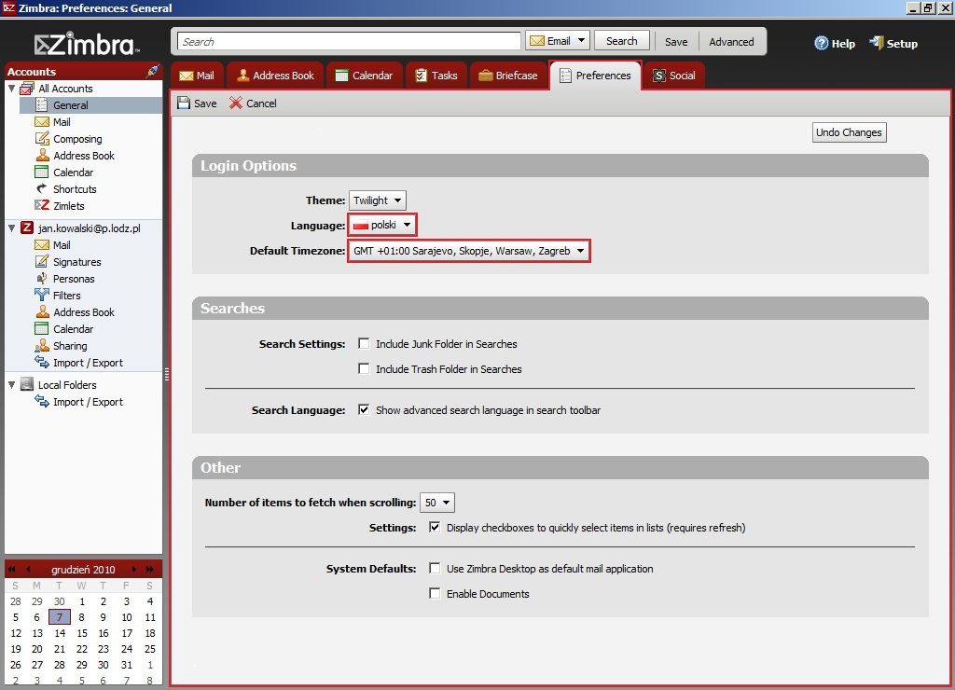Click the Local Folders drive icon
955x690 pixels.
coord(27,384)
